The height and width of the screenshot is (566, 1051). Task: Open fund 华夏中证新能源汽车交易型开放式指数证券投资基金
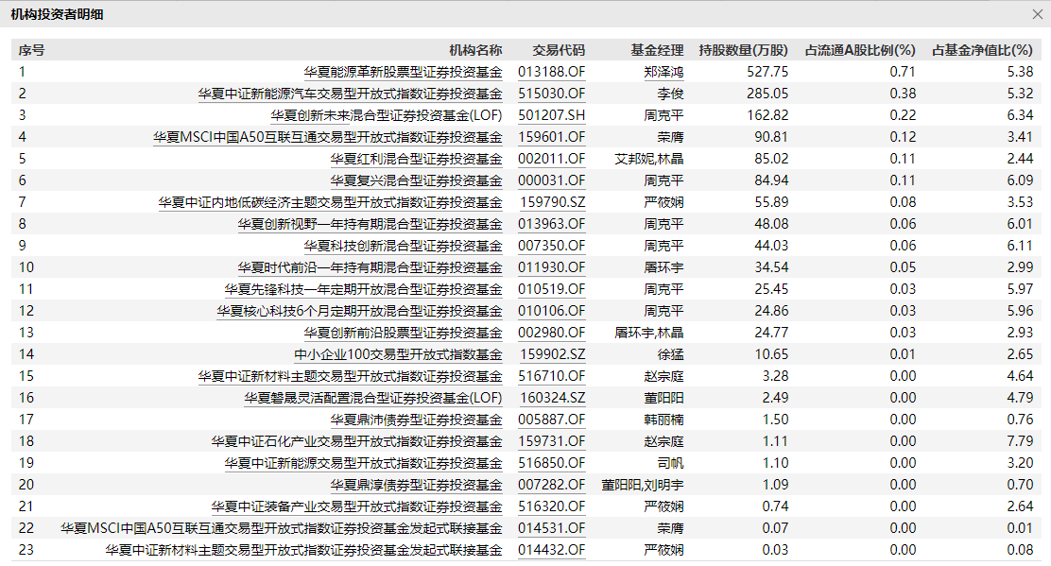pyautogui.click(x=350, y=94)
